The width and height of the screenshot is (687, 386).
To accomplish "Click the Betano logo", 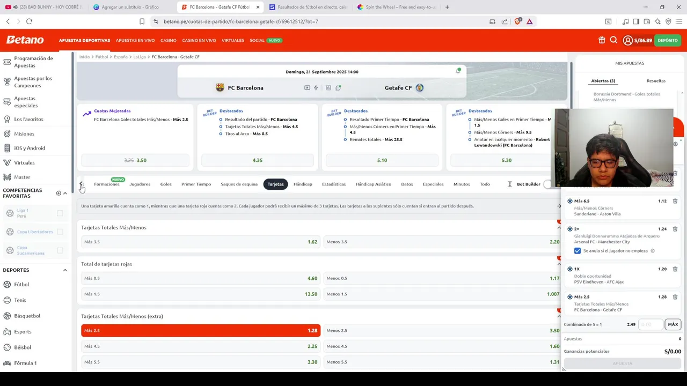I will [25, 40].
